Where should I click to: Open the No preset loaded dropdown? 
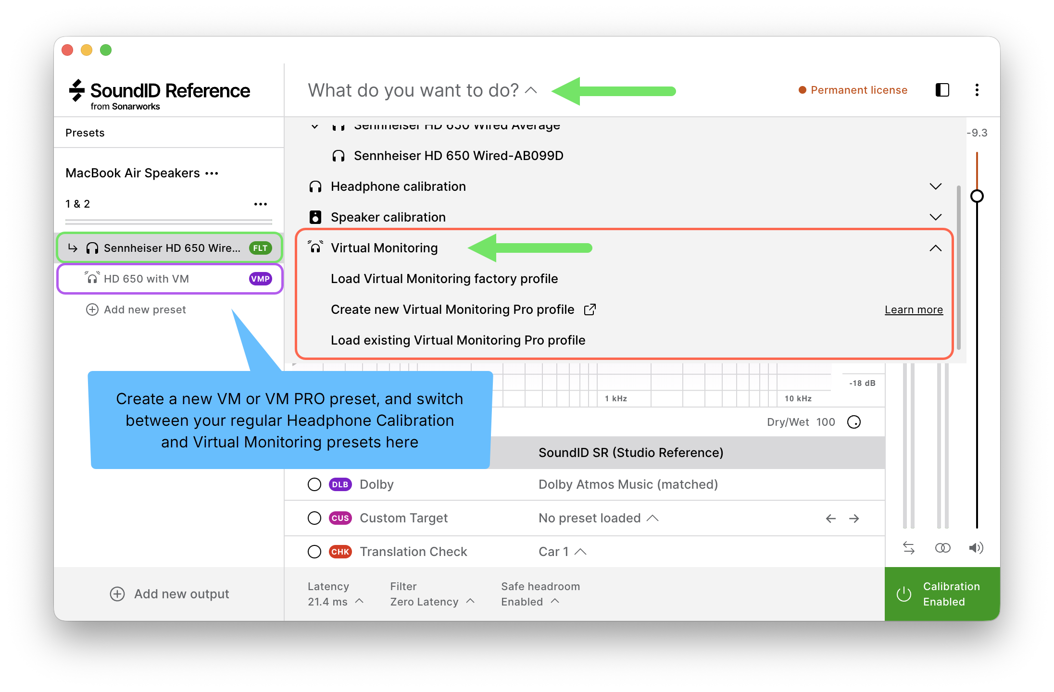coord(599,518)
